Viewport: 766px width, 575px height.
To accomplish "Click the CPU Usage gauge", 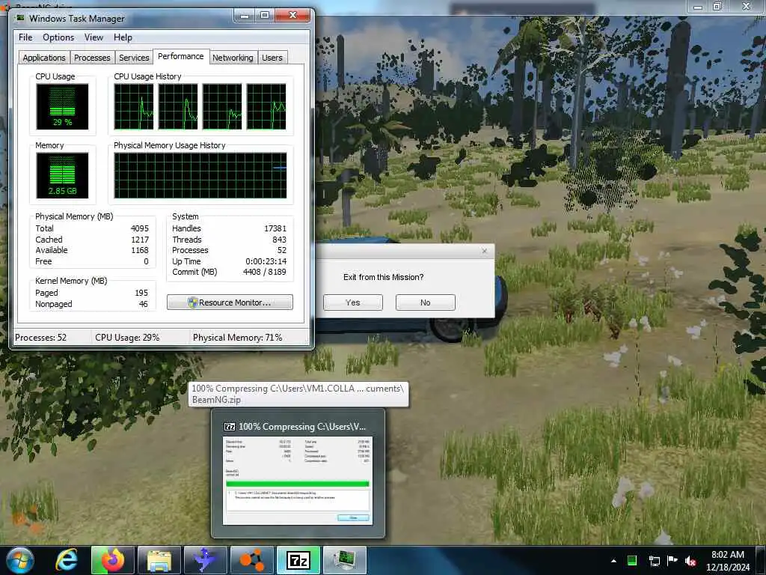I will 62,106.
